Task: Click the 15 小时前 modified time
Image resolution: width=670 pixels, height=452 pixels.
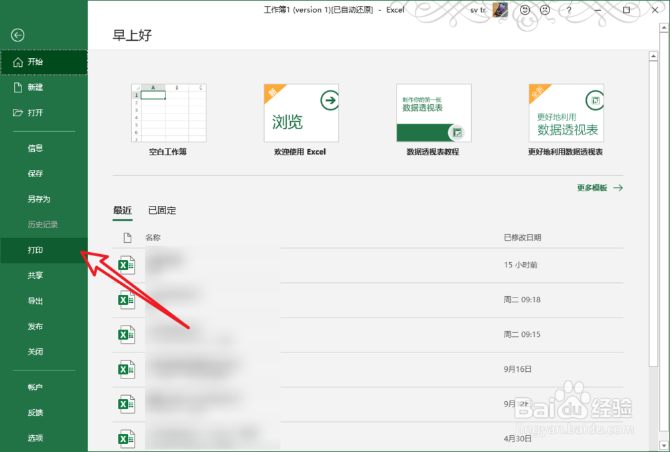Action: [x=521, y=265]
